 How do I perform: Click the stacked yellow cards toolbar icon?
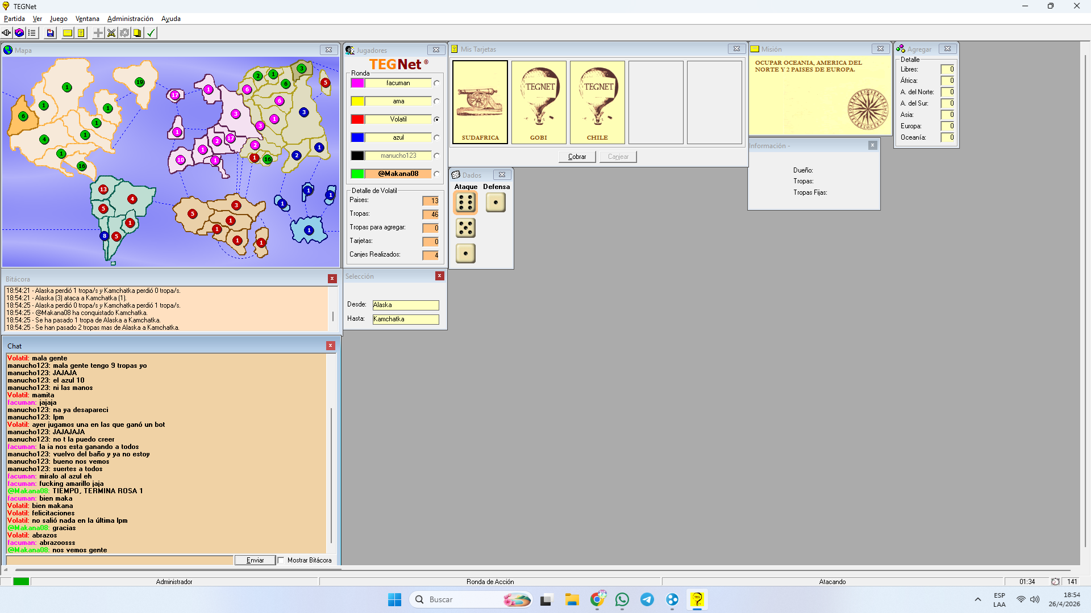point(138,33)
